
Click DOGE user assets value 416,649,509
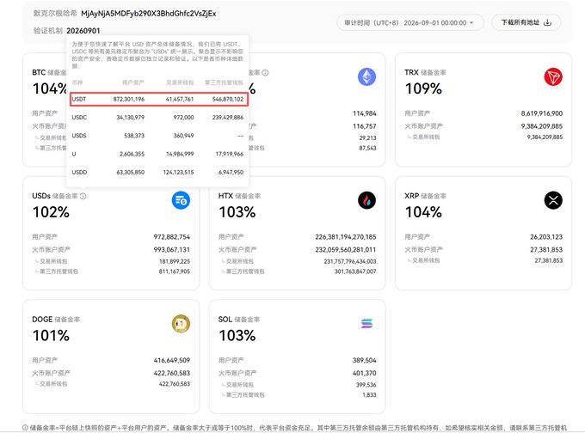coord(171,360)
